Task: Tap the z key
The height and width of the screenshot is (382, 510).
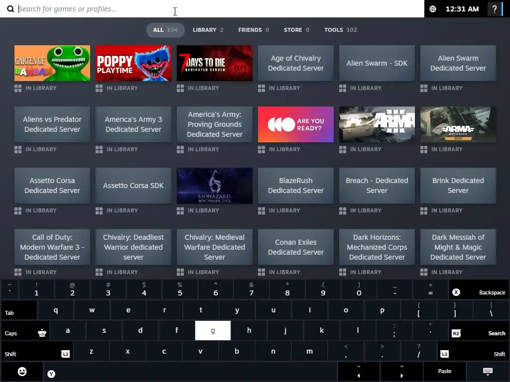Action: tap(92, 352)
